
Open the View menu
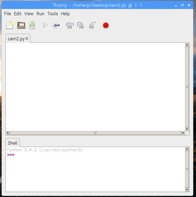(x=29, y=14)
